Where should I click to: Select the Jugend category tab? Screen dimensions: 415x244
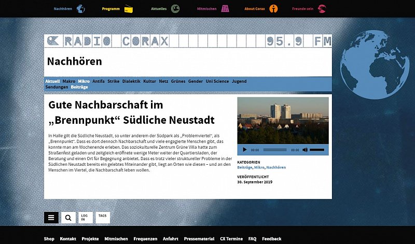pos(239,81)
